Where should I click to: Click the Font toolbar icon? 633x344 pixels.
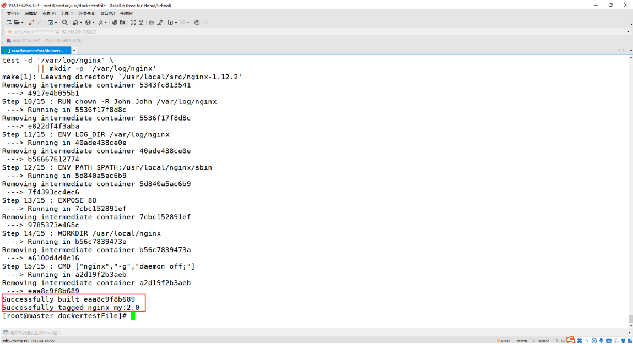click(x=100, y=23)
